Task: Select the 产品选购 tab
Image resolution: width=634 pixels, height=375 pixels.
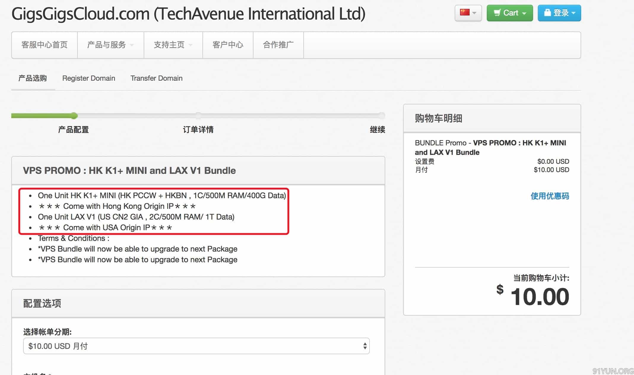Action: click(33, 78)
